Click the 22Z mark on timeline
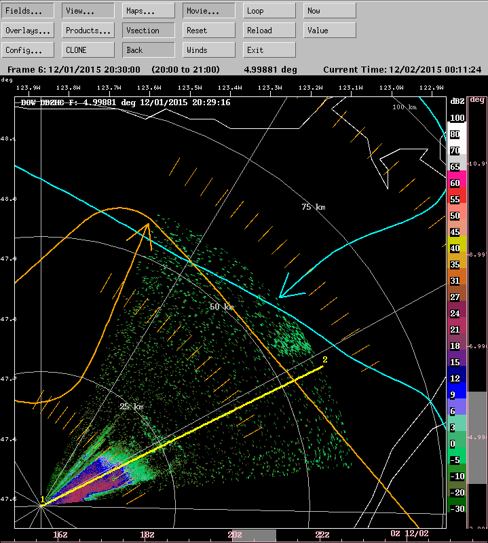The image size is (488, 543). tap(322, 534)
